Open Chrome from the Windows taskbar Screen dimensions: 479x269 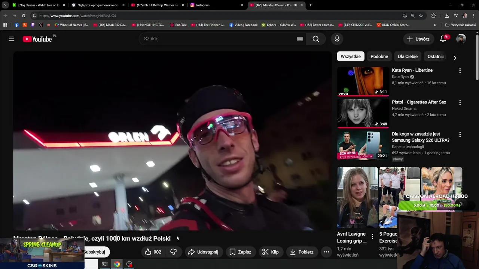(117, 264)
